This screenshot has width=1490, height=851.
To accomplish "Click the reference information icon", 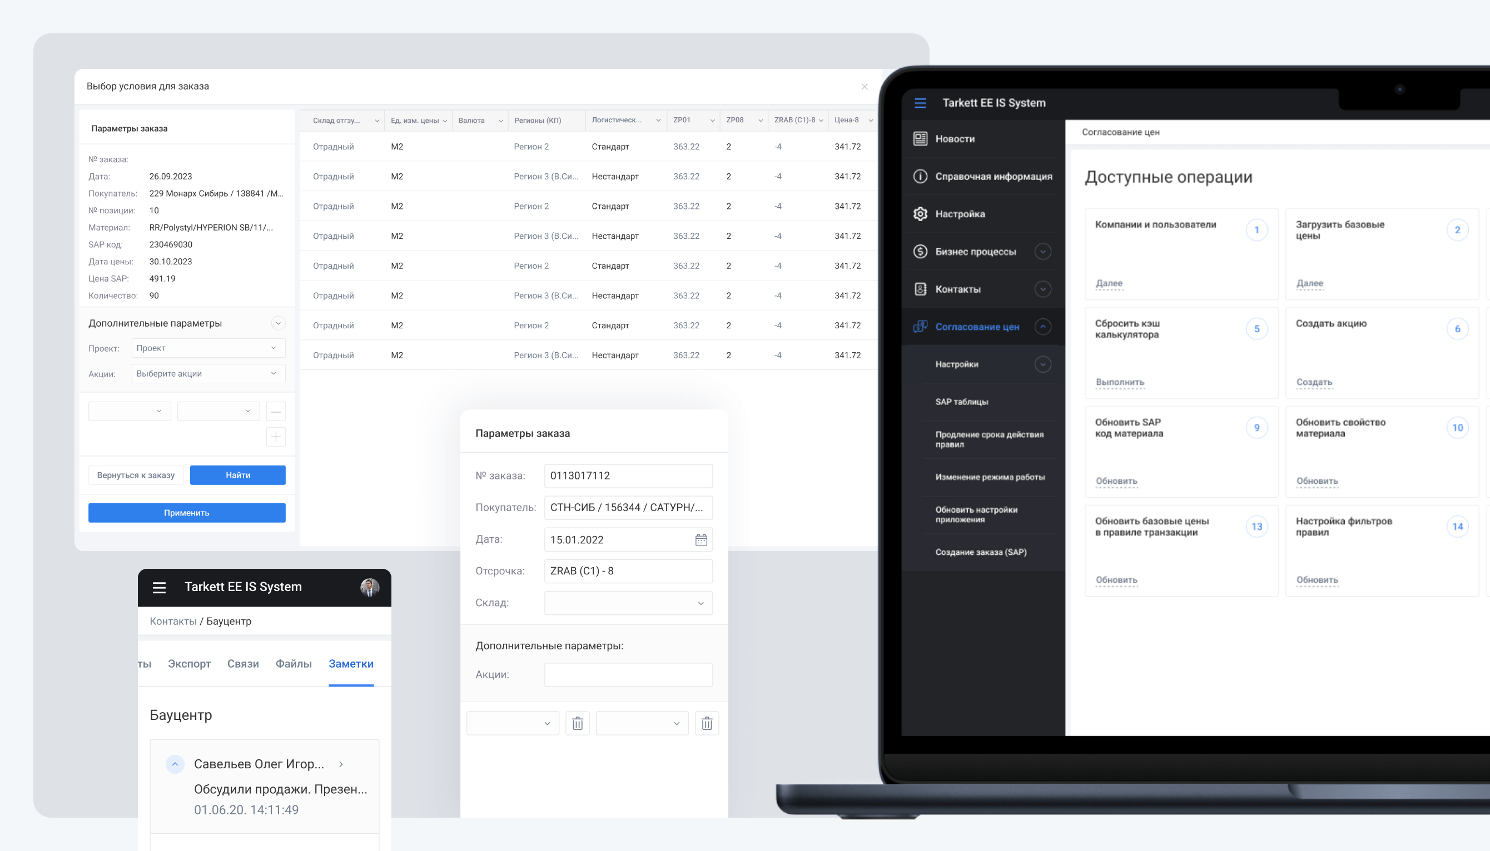I will (920, 176).
